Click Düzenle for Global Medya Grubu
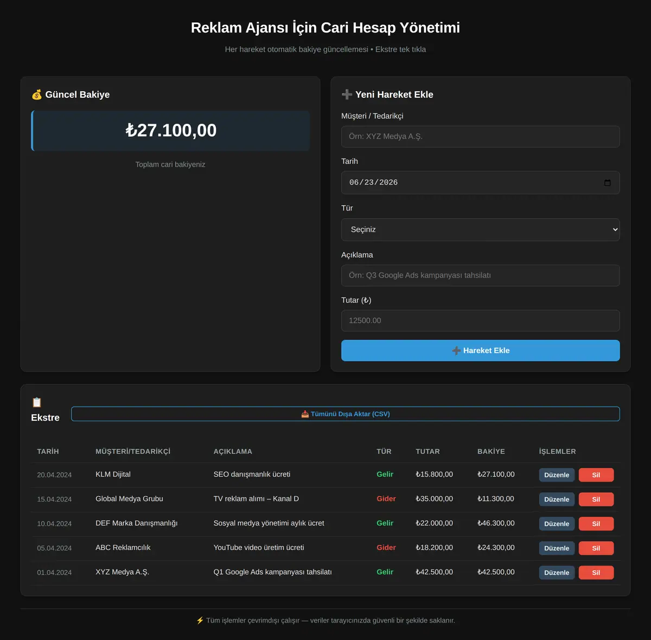The height and width of the screenshot is (640, 651). [557, 499]
